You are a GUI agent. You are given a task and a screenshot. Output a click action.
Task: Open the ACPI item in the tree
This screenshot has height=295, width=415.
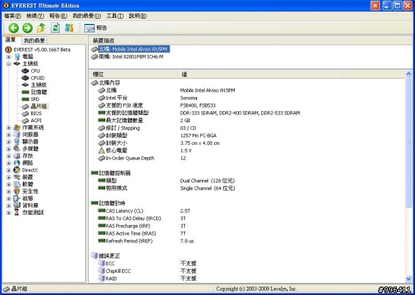point(36,120)
